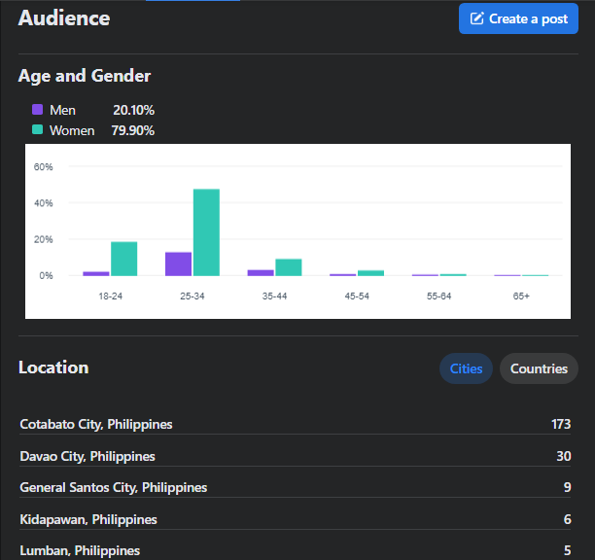Click the Men 25-34 purple bar

178,263
